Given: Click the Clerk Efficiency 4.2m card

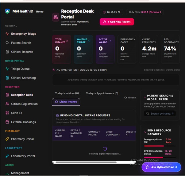Looking at the screenshot, I should tap(148, 49).
